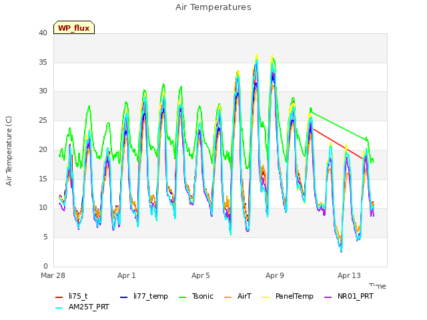Click the 5 y-axis tick label

pos(45,237)
